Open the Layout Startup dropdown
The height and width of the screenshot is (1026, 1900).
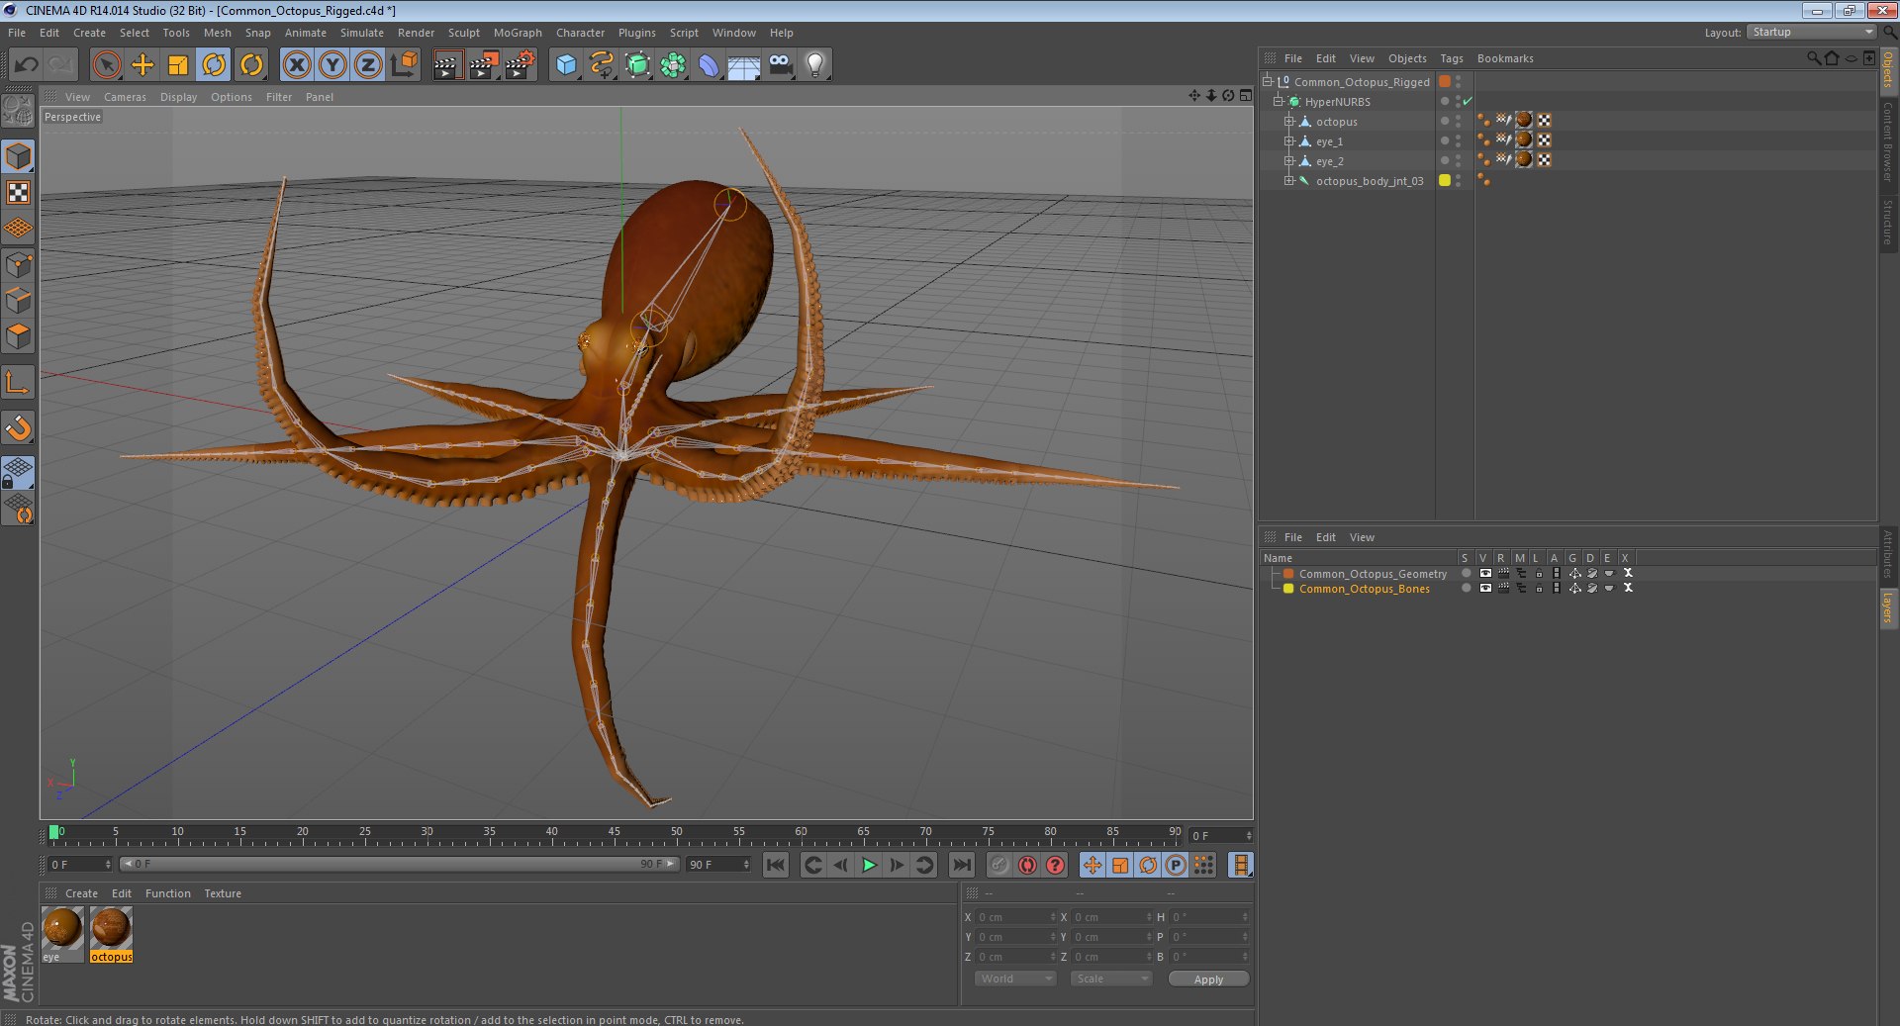coord(1811,33)
